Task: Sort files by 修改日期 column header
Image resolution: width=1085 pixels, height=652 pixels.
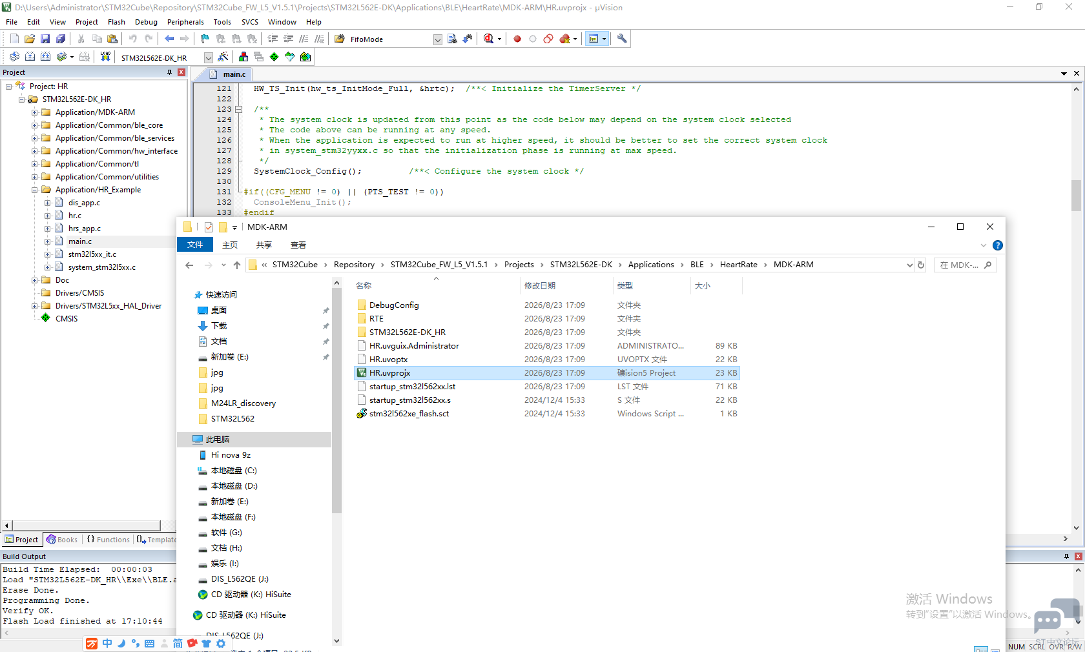Action: point(566,286)
